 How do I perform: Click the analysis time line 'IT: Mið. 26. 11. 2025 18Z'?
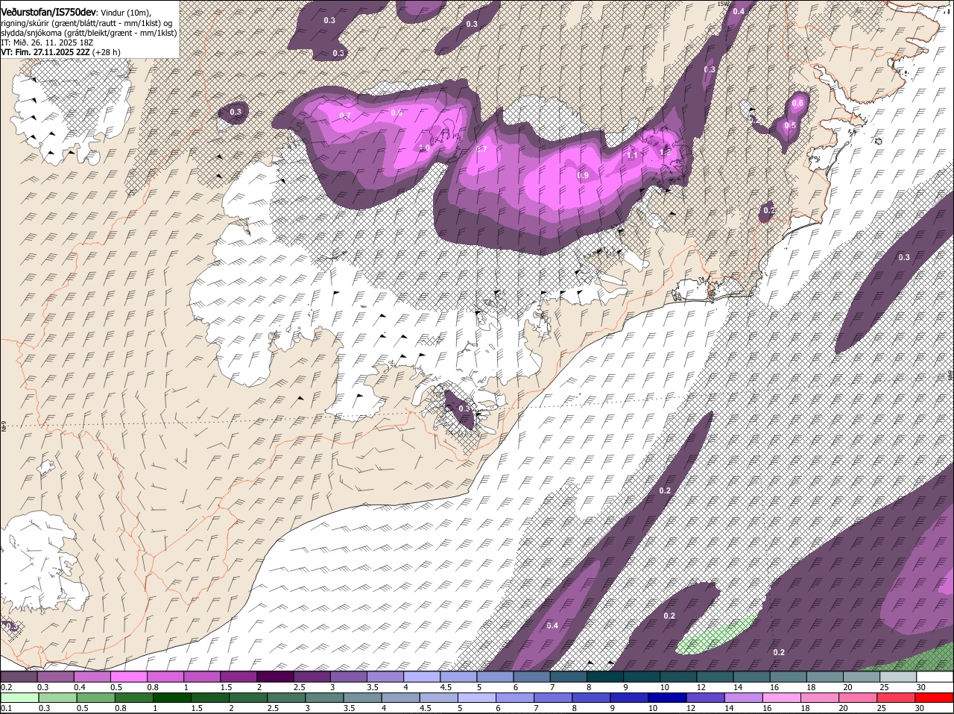pyautogui.click(x=47, y=42)
